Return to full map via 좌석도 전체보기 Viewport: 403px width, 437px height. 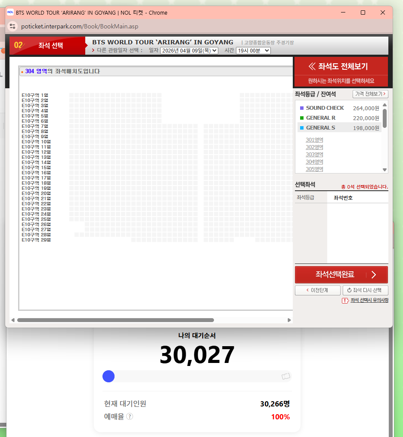[x=341, y=66]
